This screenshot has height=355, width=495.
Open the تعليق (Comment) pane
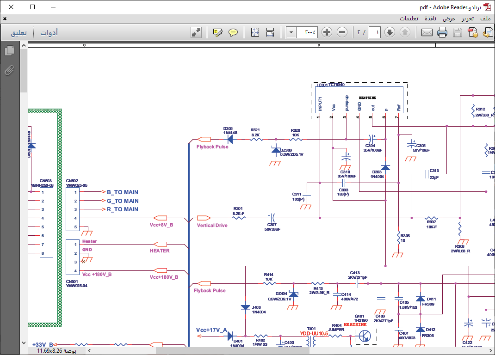tap(19, 32)
